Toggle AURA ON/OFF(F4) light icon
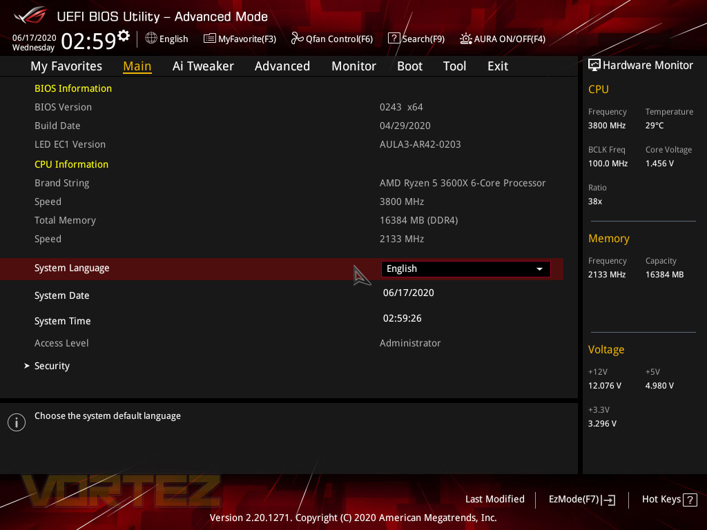The width and height of the screenshot is (707, 530). point(466,39)
